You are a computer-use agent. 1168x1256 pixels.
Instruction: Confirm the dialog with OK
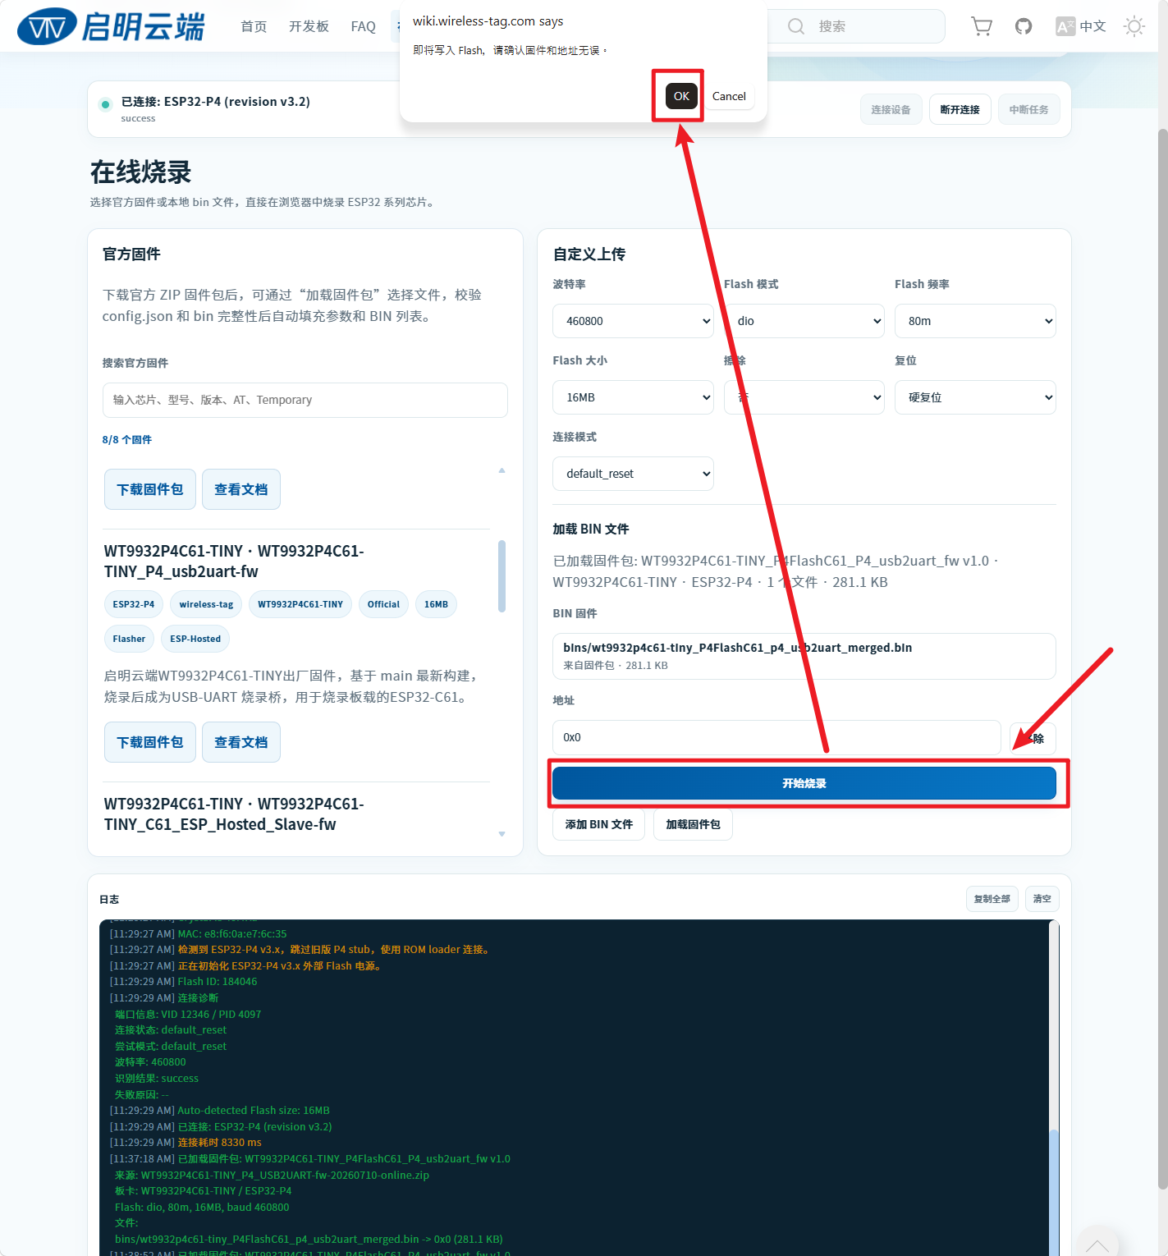681,96
